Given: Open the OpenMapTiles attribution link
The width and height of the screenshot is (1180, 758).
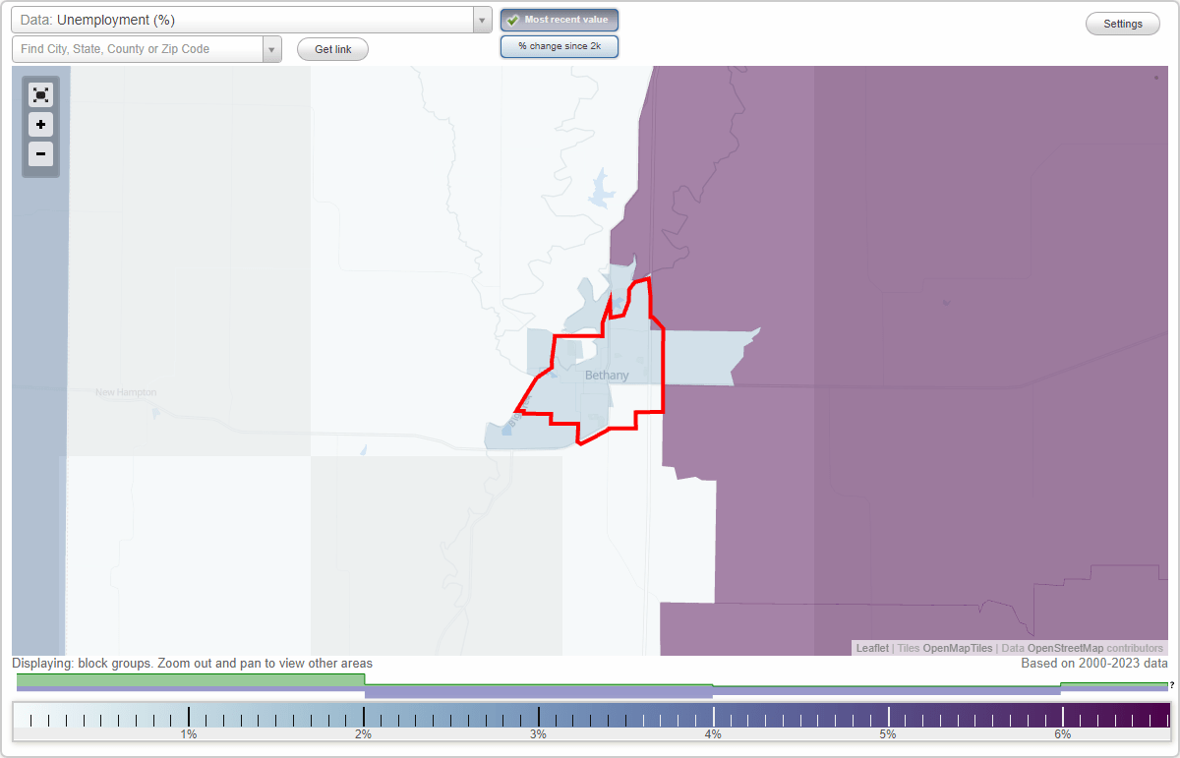Looking at the screenshot, I should [x=957, y=648].
